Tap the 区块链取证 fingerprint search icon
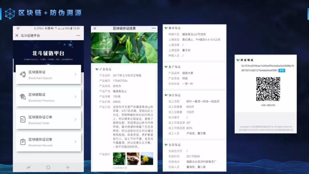 pyautogui.click(x=23, y=97)
